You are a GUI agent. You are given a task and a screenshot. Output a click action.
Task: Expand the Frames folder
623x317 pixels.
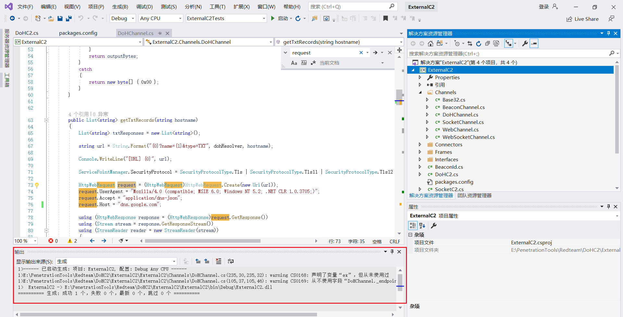420,152
